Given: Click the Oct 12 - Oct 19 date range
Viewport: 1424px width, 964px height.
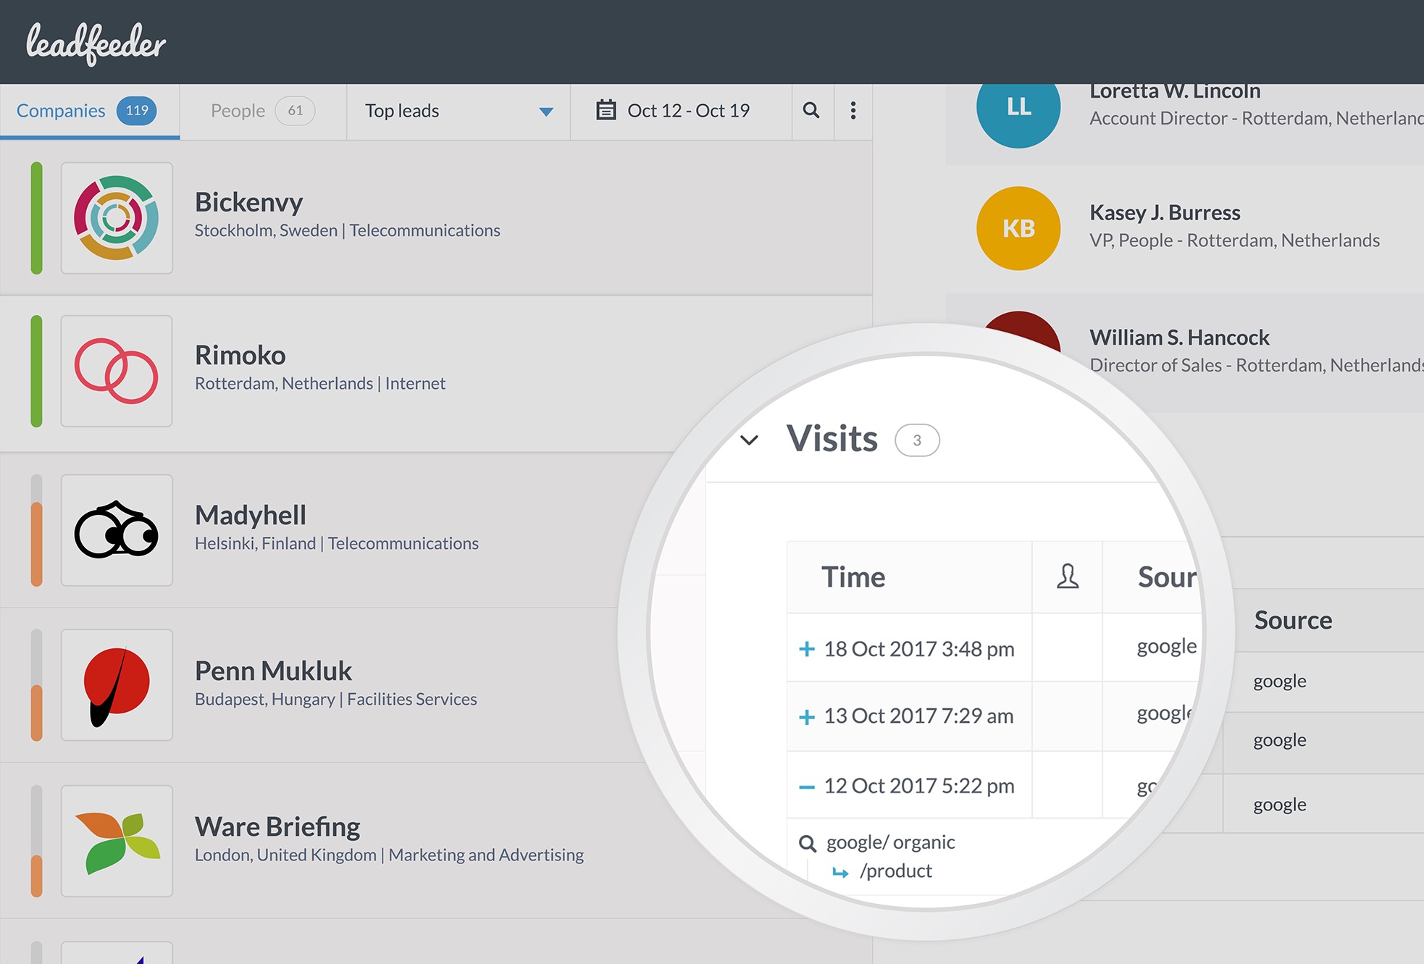Looking at the screenshot, I should pyautogui.click(x=687, y=111).
